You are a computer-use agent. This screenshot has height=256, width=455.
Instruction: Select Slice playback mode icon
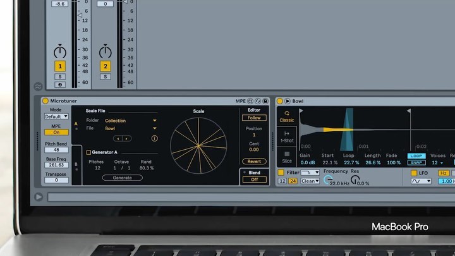pyautogui.click(x=287, y=155)
